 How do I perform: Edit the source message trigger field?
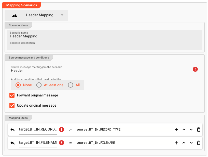[x=101, y=71]
